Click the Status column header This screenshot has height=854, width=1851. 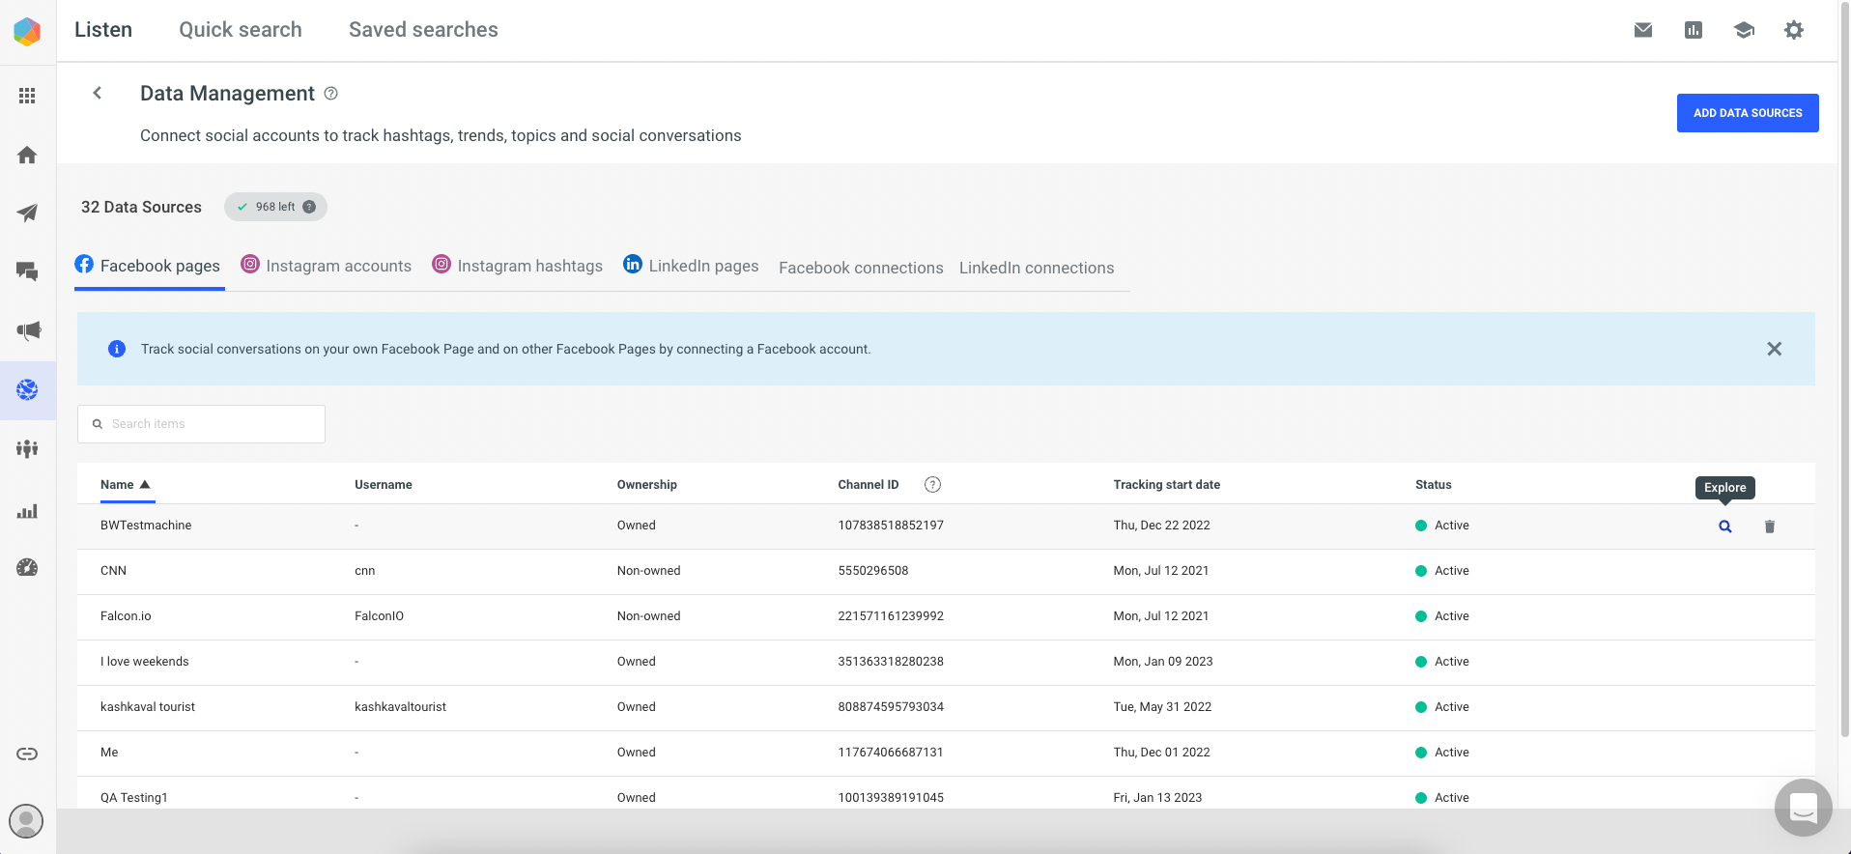1434,485
